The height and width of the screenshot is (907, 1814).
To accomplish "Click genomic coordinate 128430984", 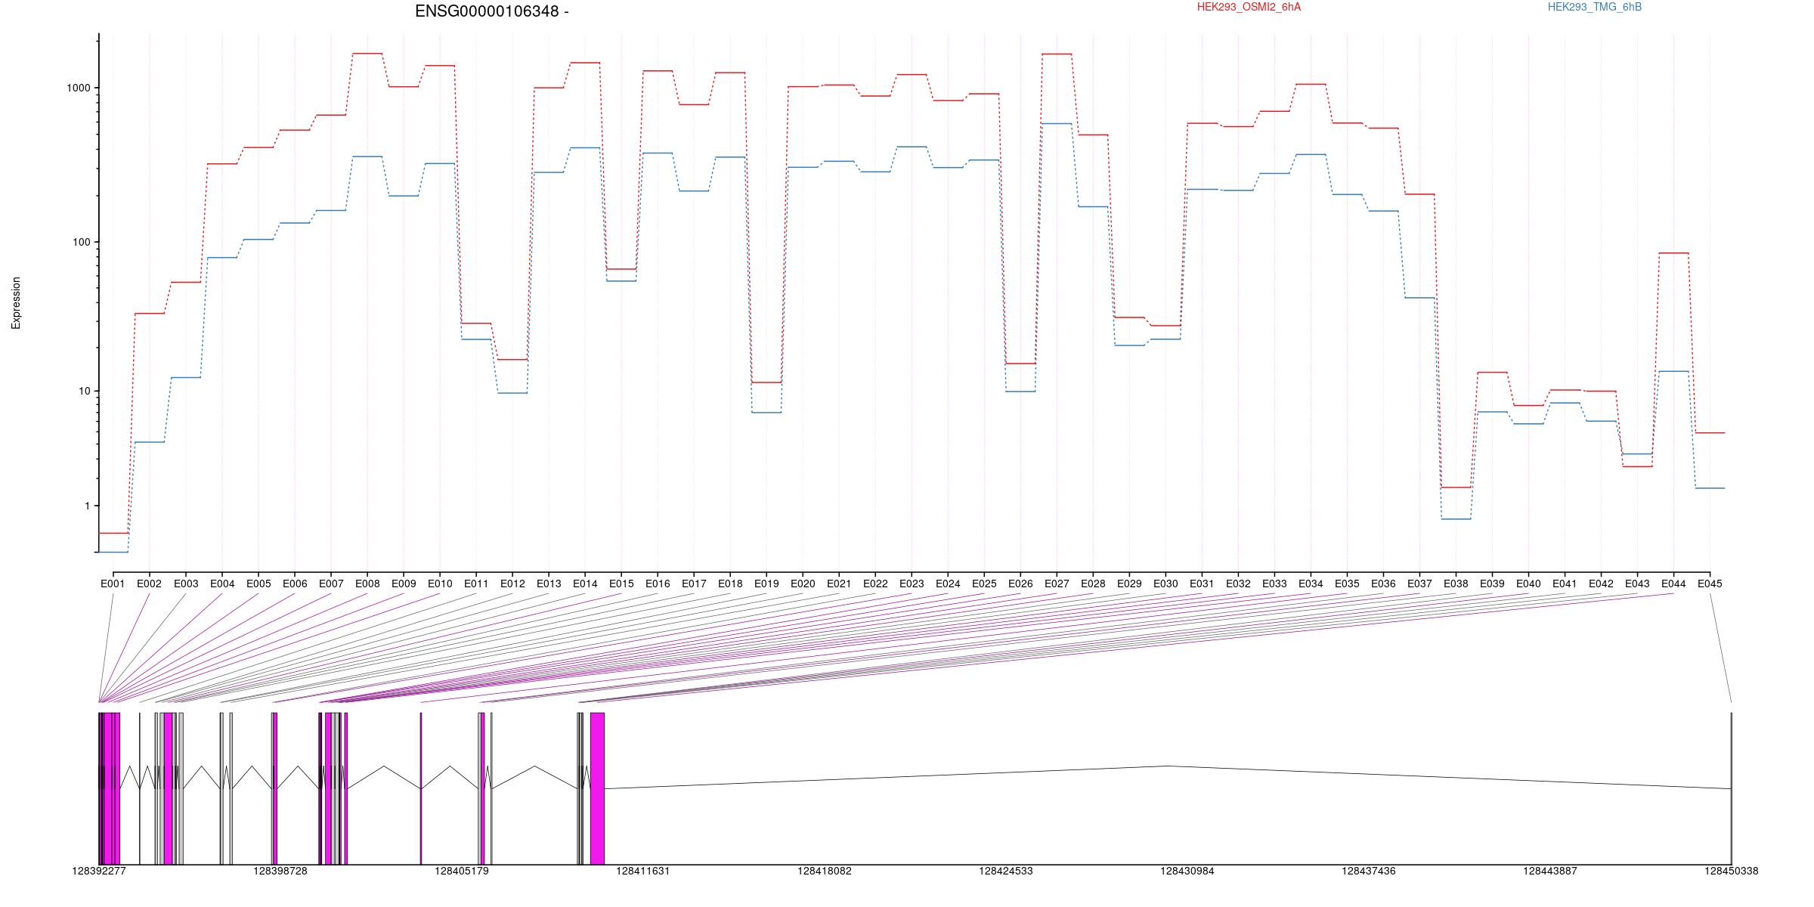I will pyautogui.click(x=1187, y=871).
